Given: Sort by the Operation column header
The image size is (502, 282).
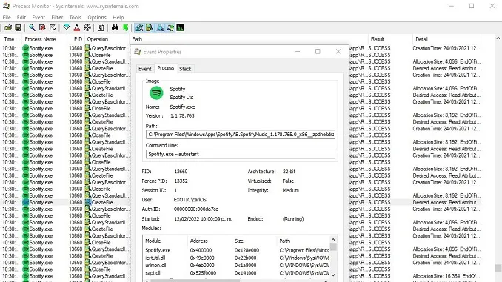Looking at the screenshot, I should [107, 39].
